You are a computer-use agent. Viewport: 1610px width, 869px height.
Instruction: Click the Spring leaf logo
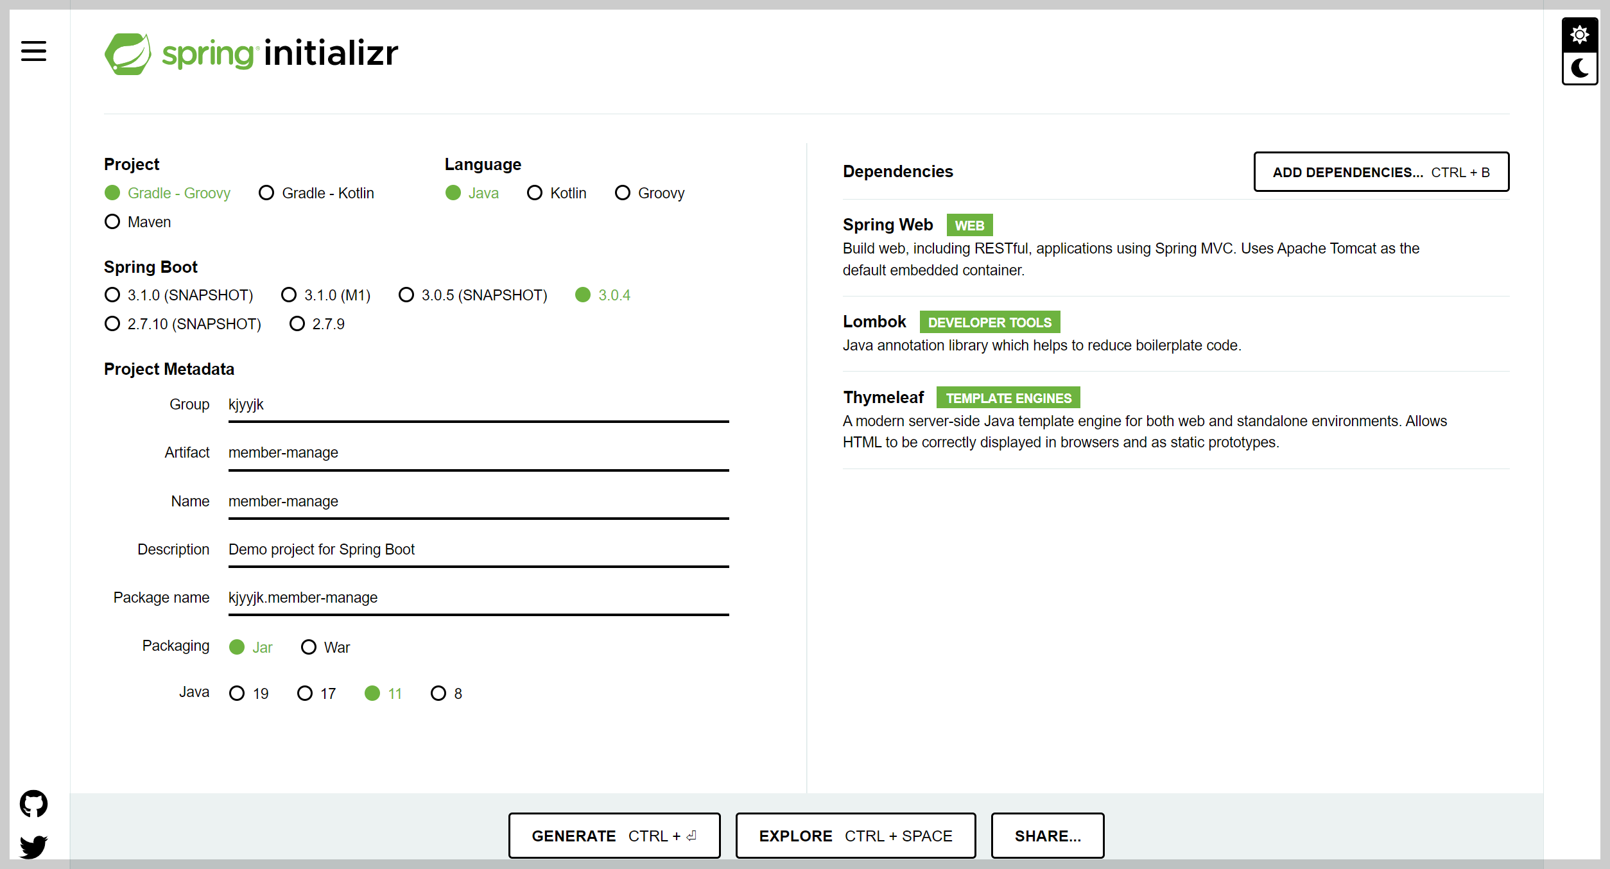point(128,54)
